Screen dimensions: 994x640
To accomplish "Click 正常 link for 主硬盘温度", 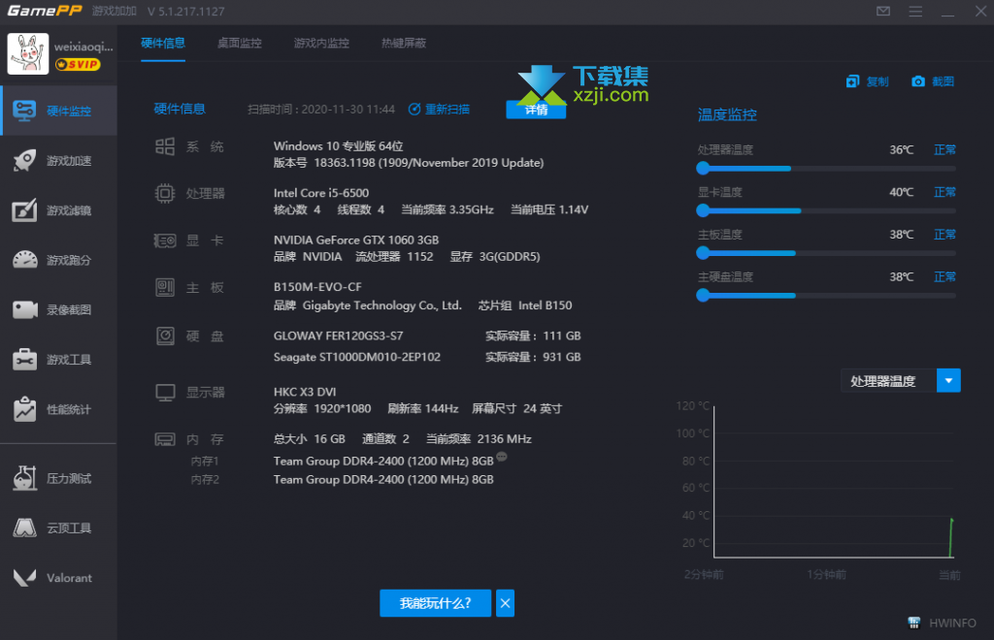I will [x=944, y=277].
